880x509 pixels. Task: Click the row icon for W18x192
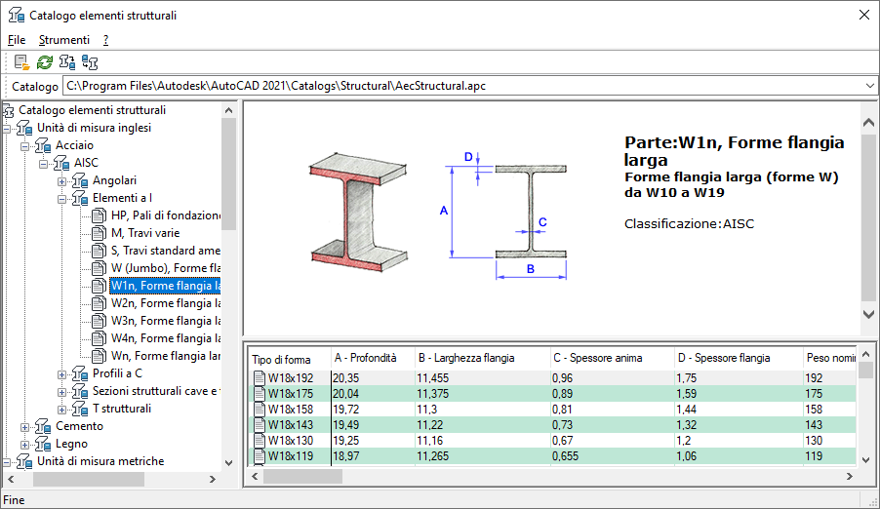pyautogui.click(x=259, y=378)
